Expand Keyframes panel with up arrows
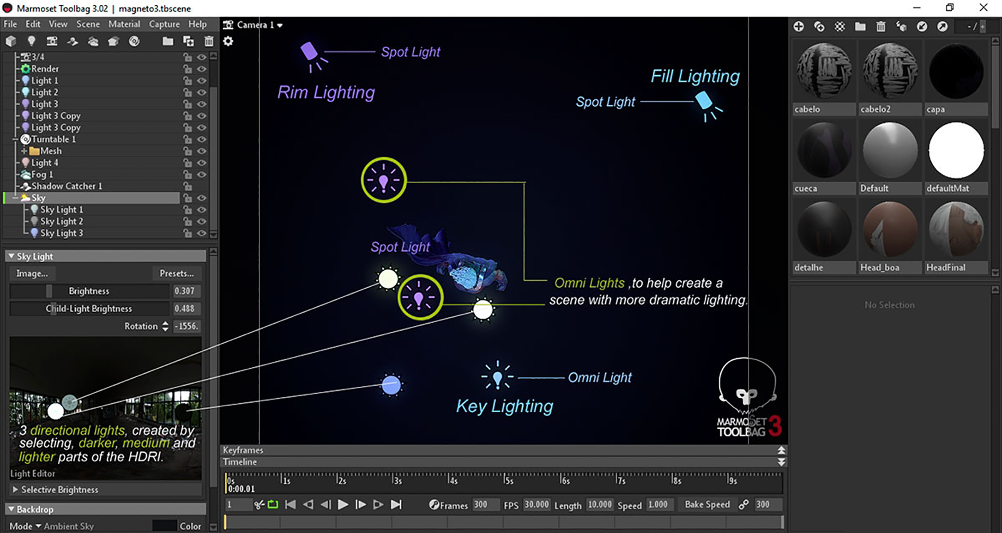Screen dimensions: 1002x533 point(781,450)
